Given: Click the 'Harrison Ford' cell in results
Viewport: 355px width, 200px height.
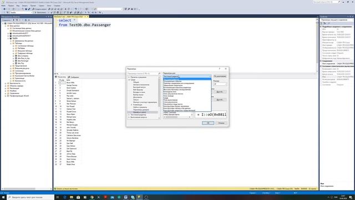Looking at the screenshot, I should (x=71, y=109).
